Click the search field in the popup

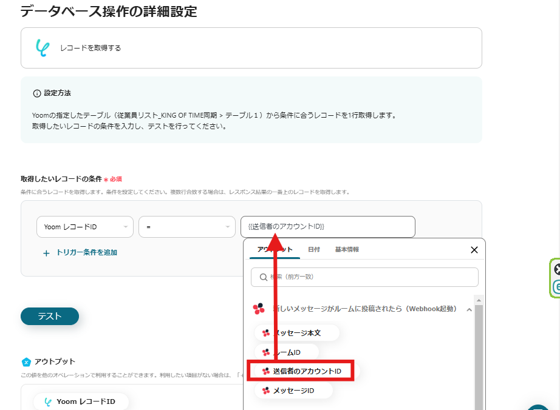[x=364, y=277]
